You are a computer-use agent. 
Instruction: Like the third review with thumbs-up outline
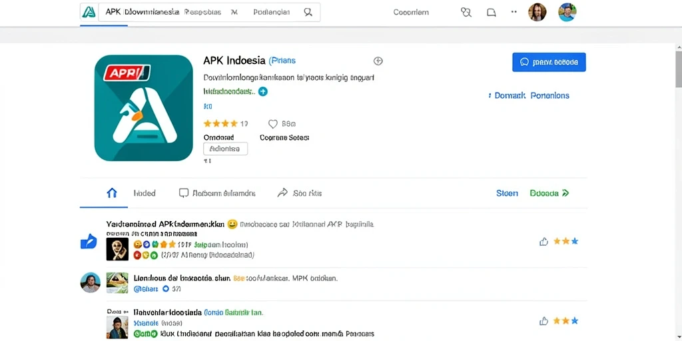pos(543,322)
